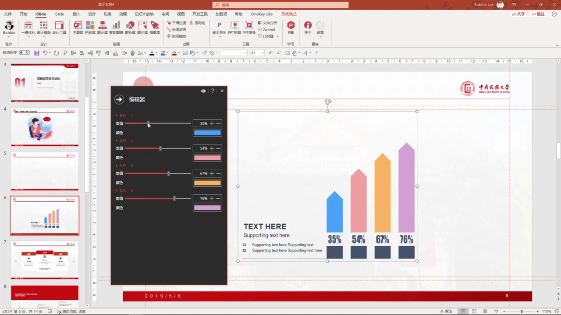The height and width of the screenshot is (315, 561).
Task: Click the 文件分析 file analysis tool
Action: click(x=267, y=23)
